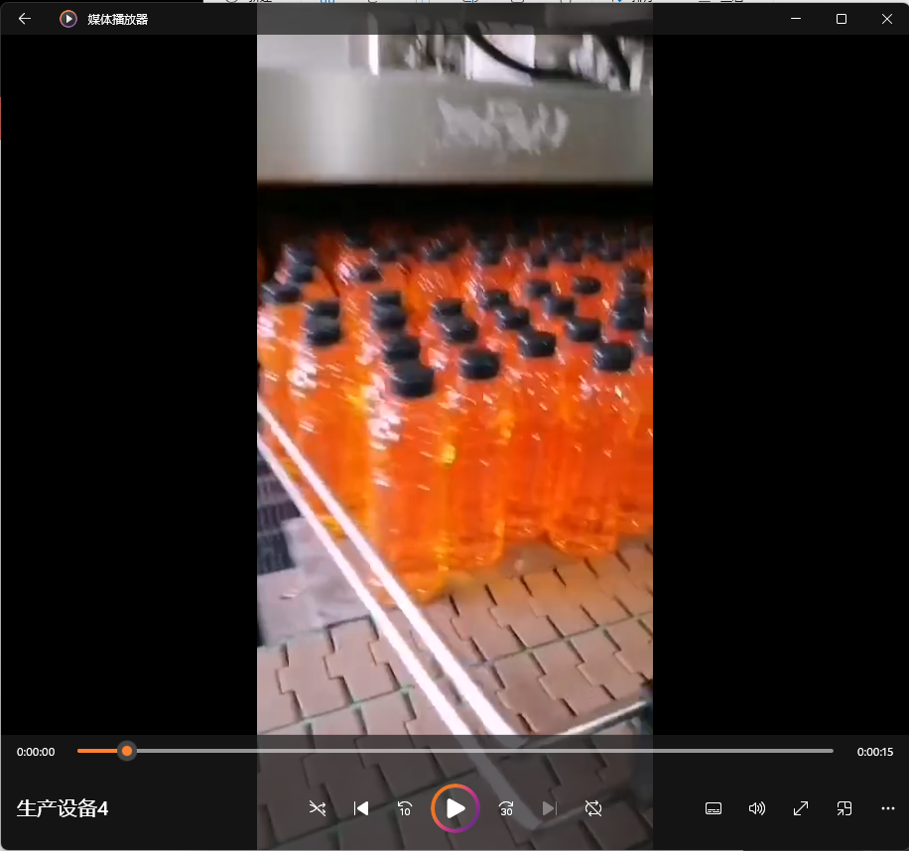Click the Media Player app logo
The width and height of the screenshot is (909, 851).
[x=67, y=19]
